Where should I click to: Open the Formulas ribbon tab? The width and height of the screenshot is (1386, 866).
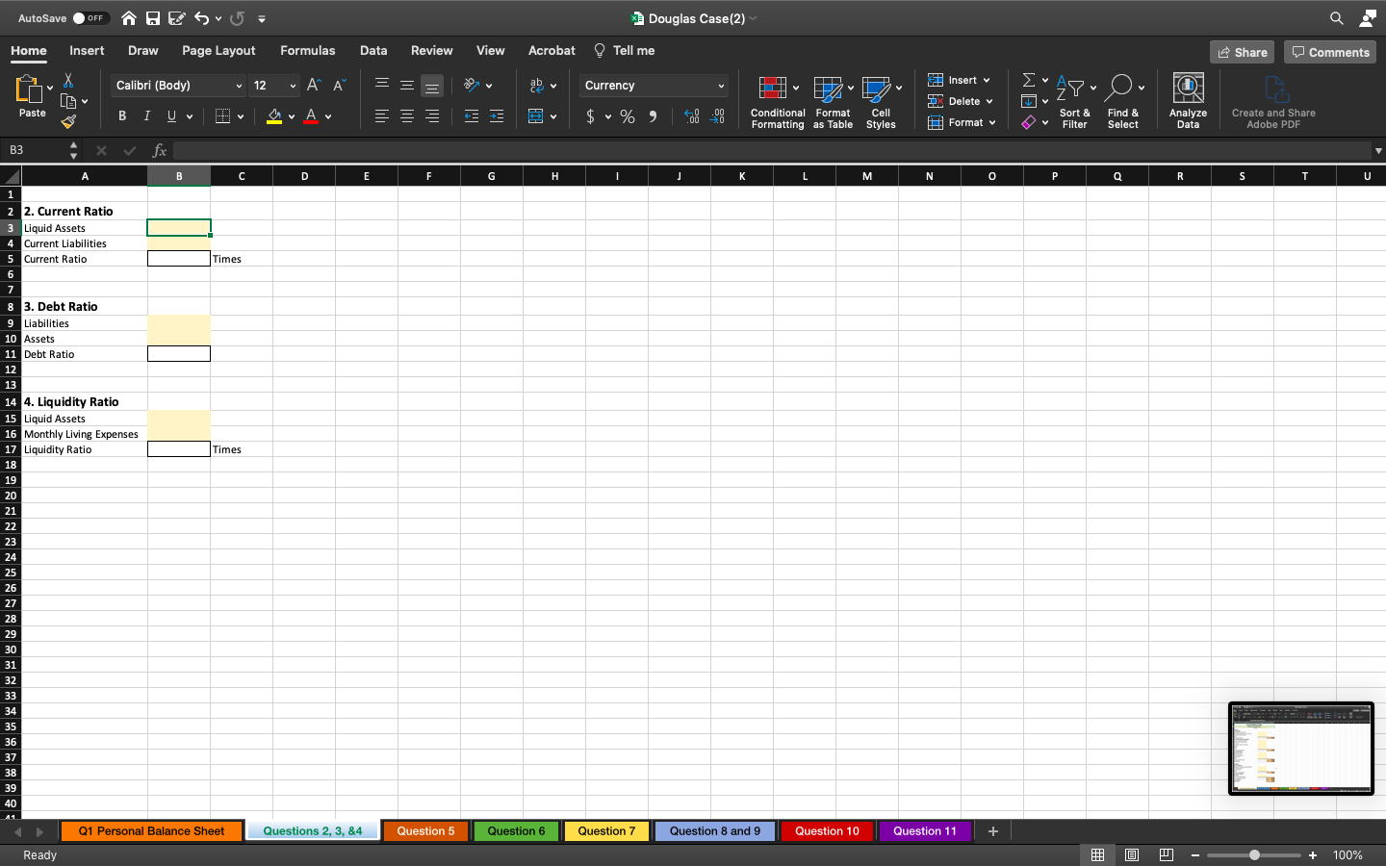click(x=308, y=51)
